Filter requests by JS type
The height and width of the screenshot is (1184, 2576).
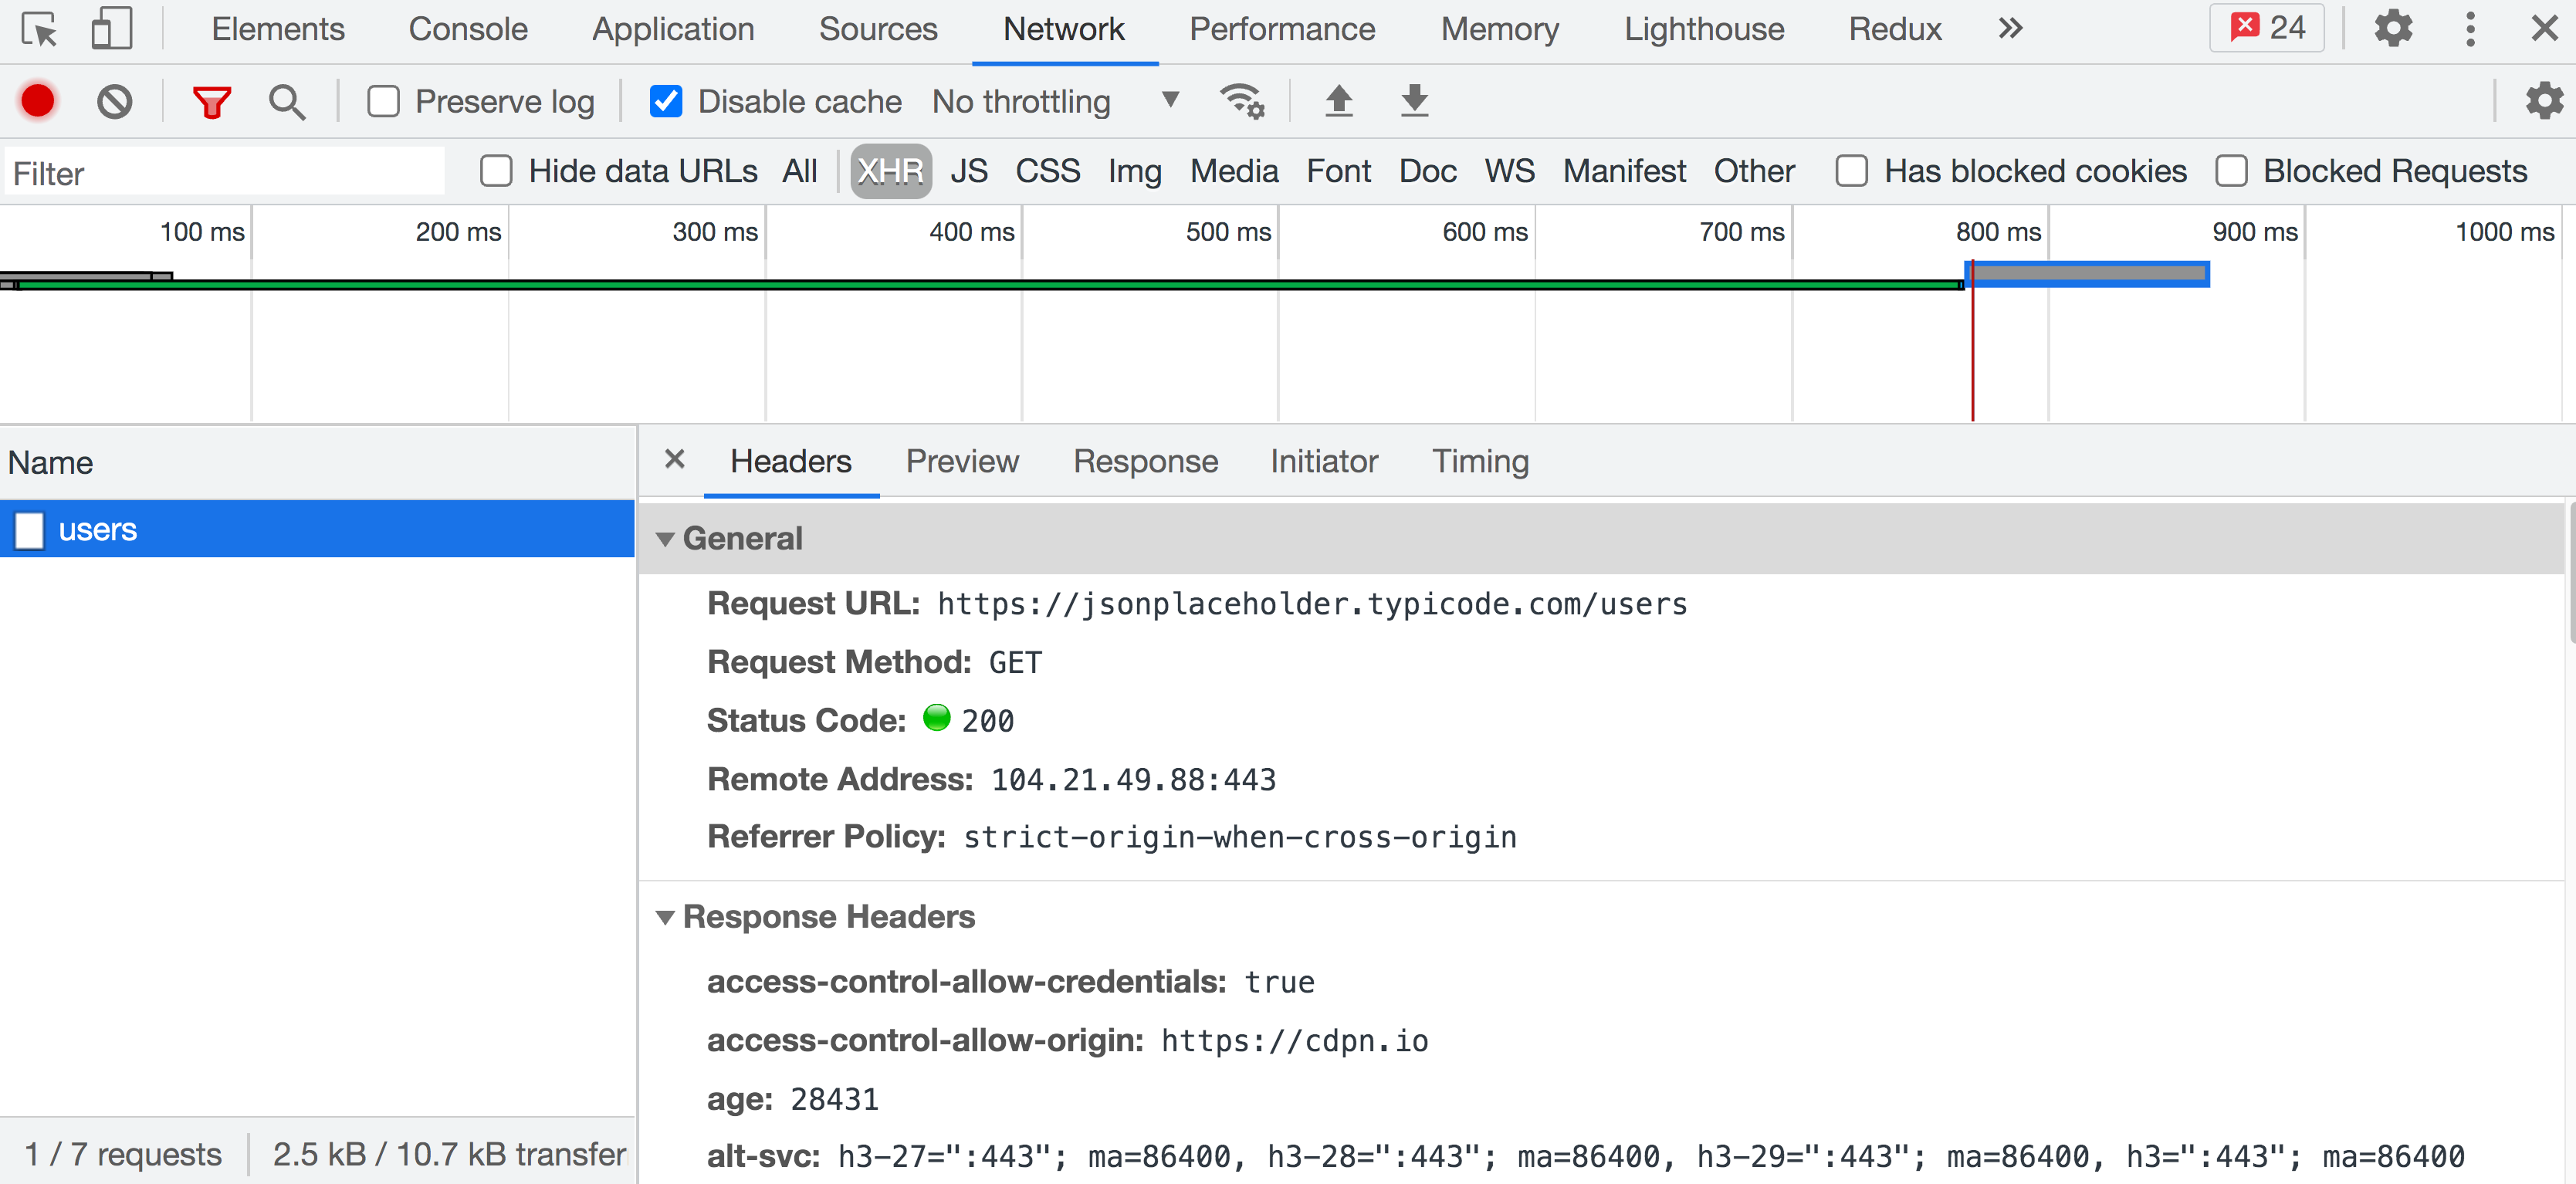968,171
